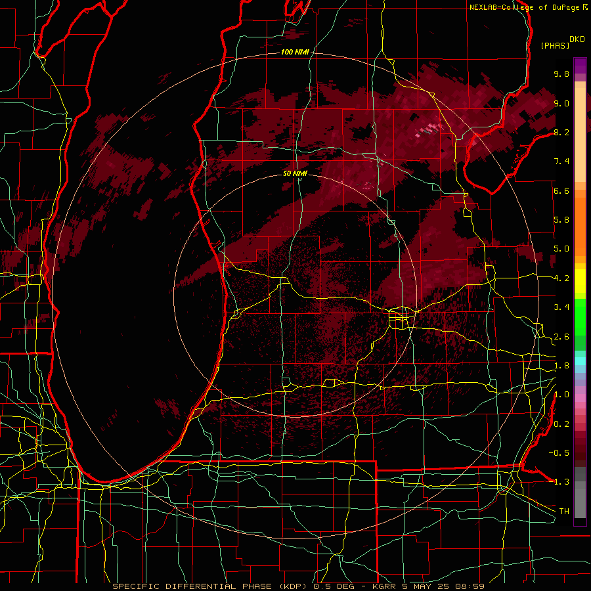Click the NEXLAB-College of DuPage watermark text
The width and height of the screenshot is (591, 591).
click(525, 7)
